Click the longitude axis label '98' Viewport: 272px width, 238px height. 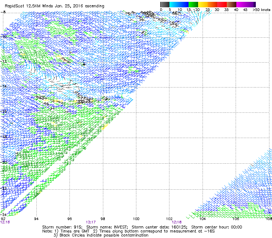(103, 219)
